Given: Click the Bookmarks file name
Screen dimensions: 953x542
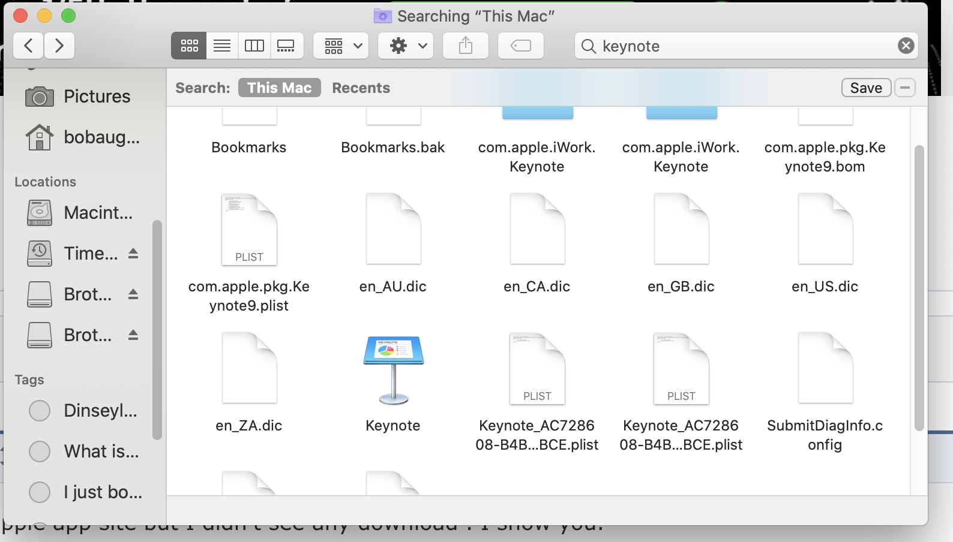Looking at the screenshot, I should [248, 147].
